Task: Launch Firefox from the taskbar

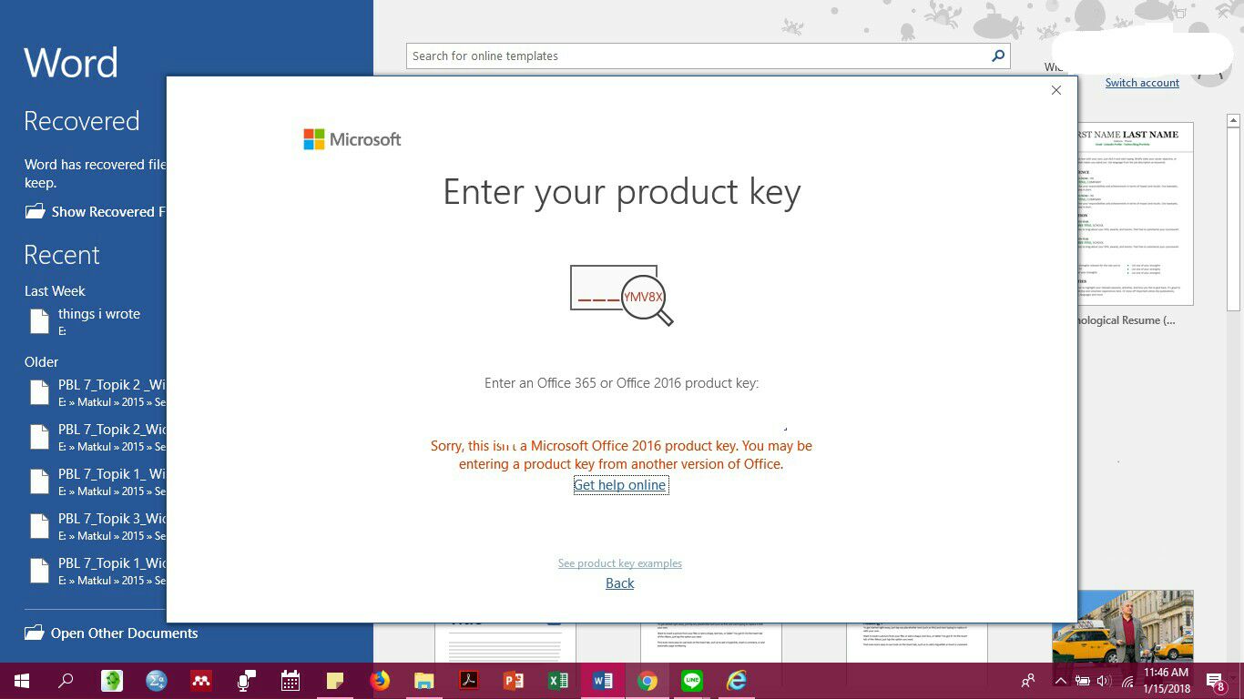Action: coord(380,681)
